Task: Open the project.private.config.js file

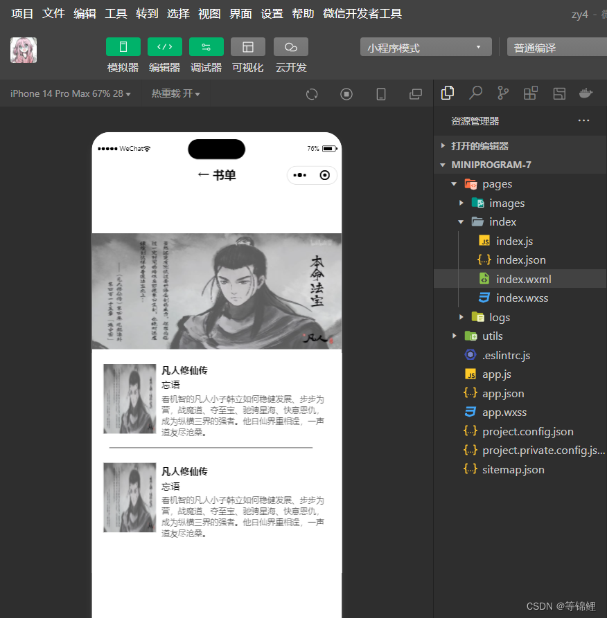Action: [520, 451]
